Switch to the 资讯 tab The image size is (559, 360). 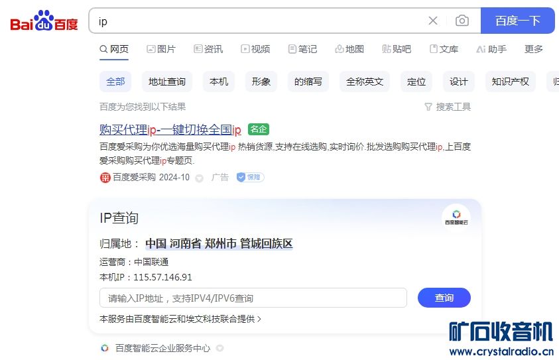click(x=208, y=49)
